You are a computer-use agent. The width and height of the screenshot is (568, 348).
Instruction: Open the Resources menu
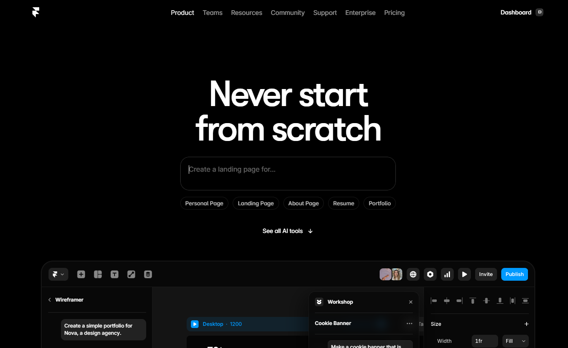[247, 13]
